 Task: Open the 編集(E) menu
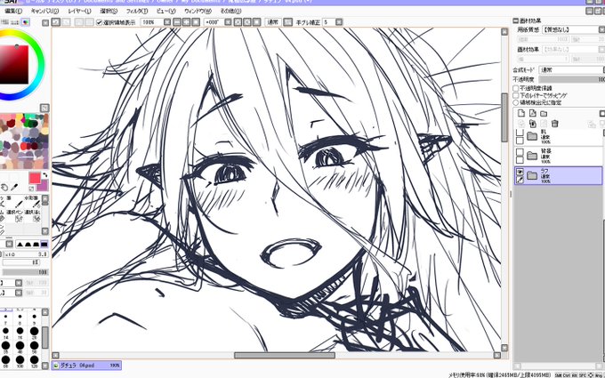coord(13,12)
